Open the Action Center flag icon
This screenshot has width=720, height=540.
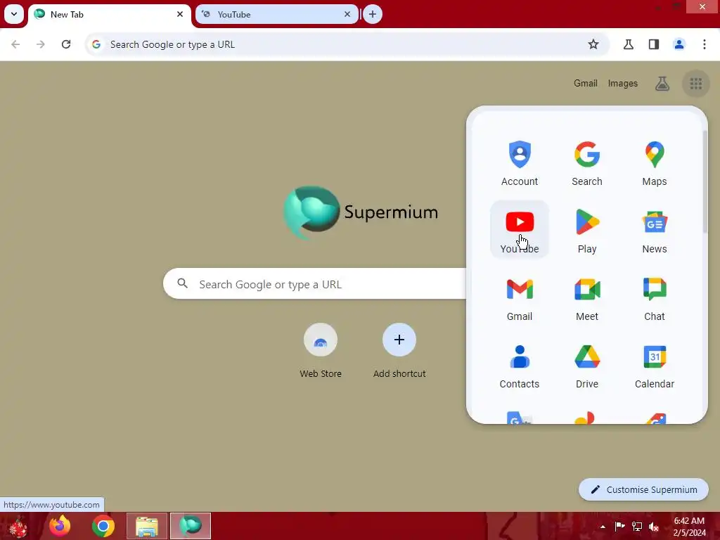pos(619,527)
